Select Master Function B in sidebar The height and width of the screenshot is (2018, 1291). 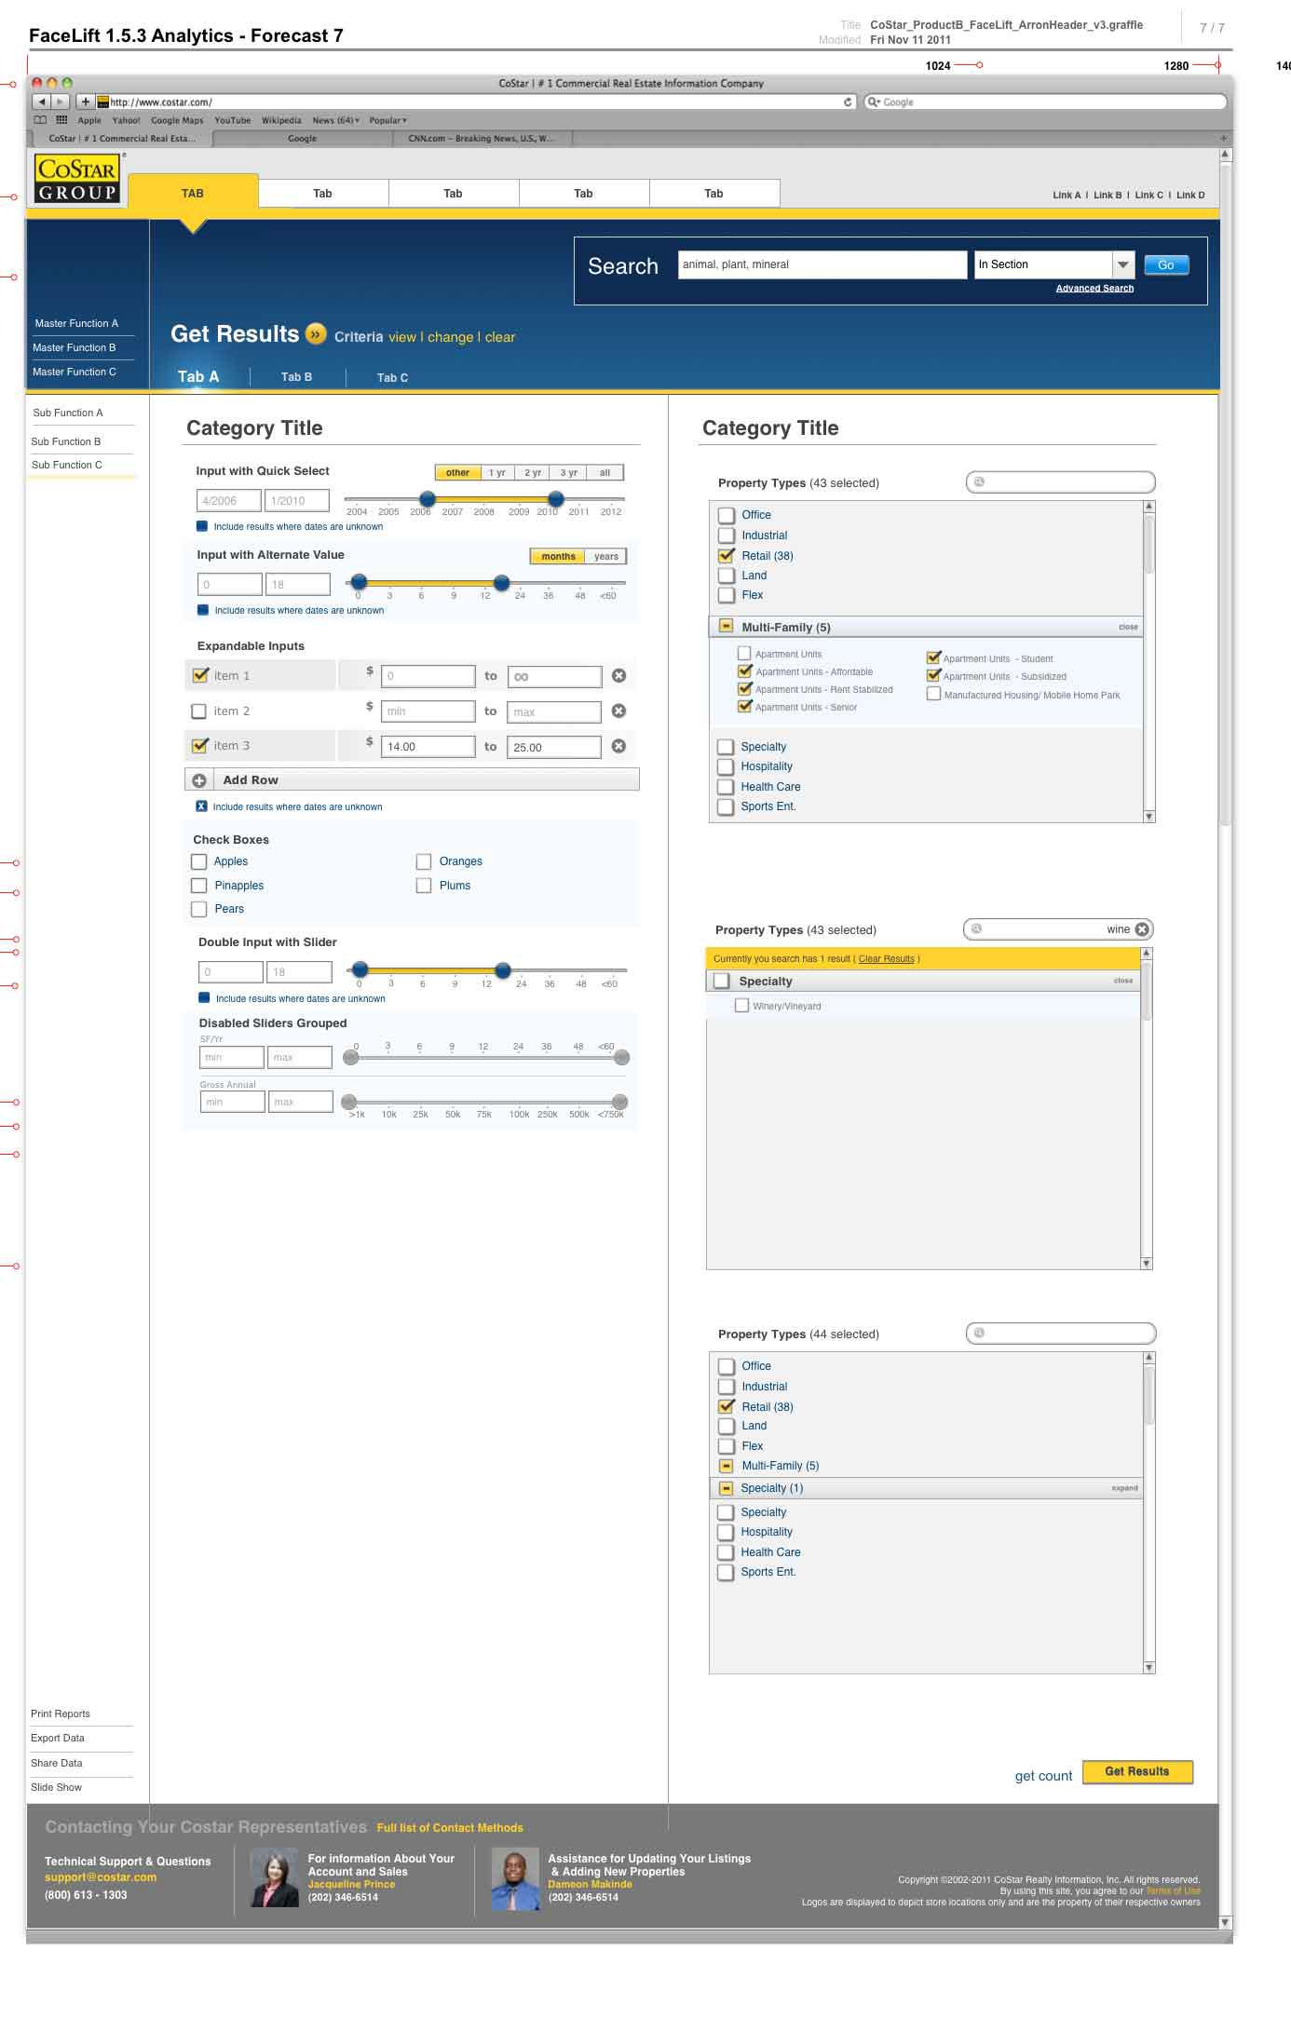click(75, 347)
